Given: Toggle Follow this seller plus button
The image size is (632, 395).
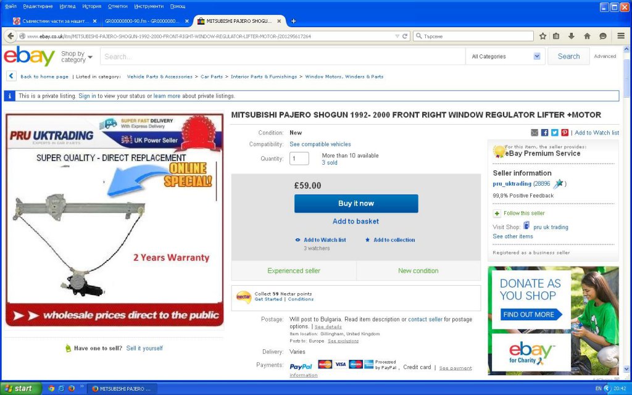Looking at the screenshot, I should (497, 213).
